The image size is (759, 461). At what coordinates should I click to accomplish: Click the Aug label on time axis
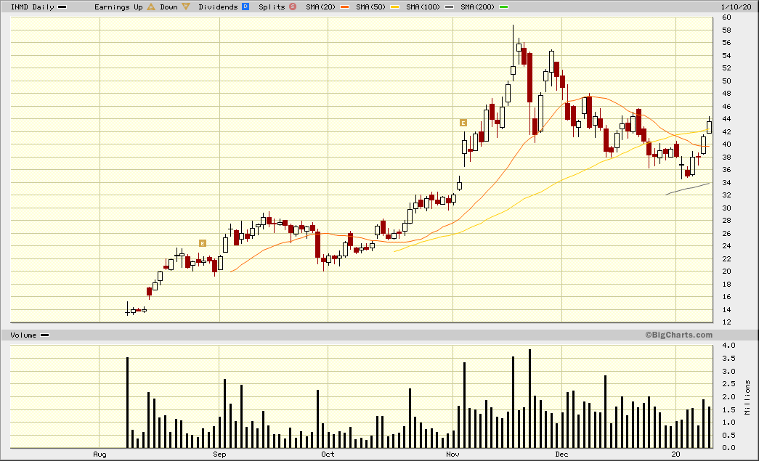100,454
